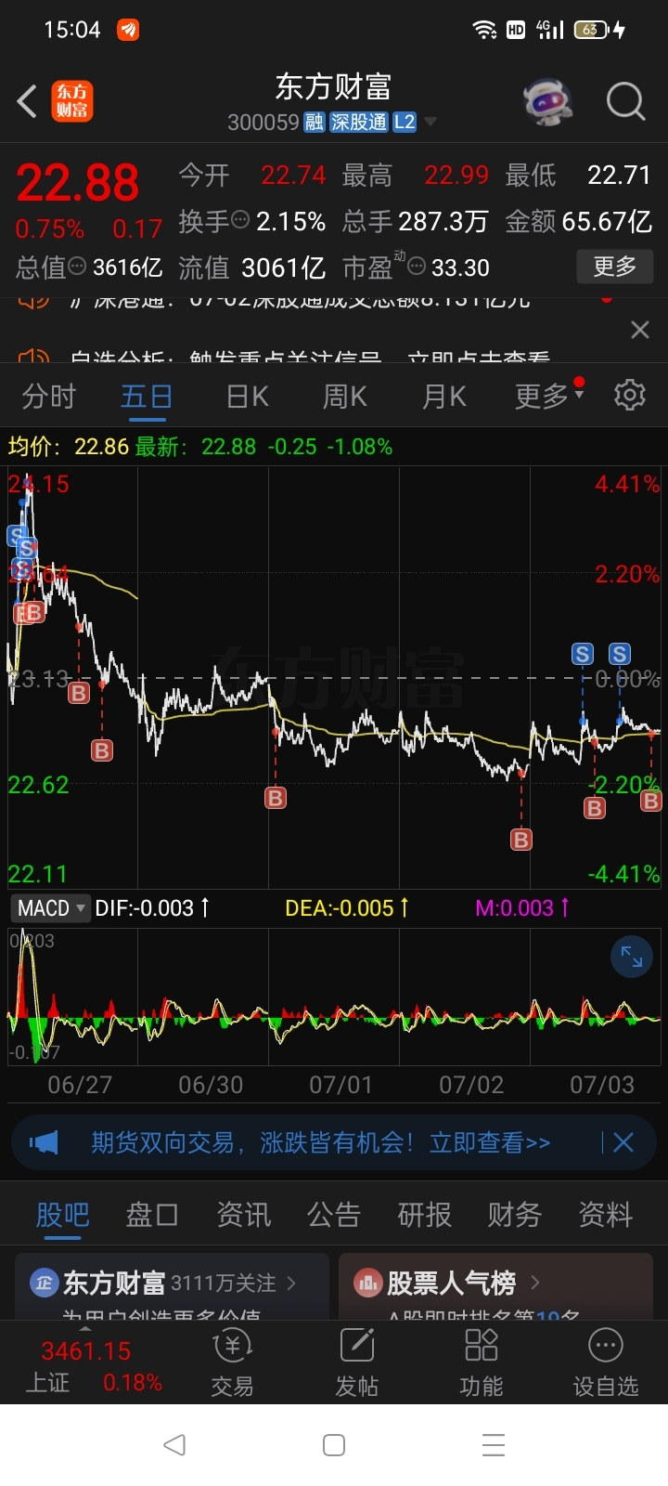The image size is (668, 1486).
Task: Open the robot assistant avatar
Action: click(x=548, y=101)
